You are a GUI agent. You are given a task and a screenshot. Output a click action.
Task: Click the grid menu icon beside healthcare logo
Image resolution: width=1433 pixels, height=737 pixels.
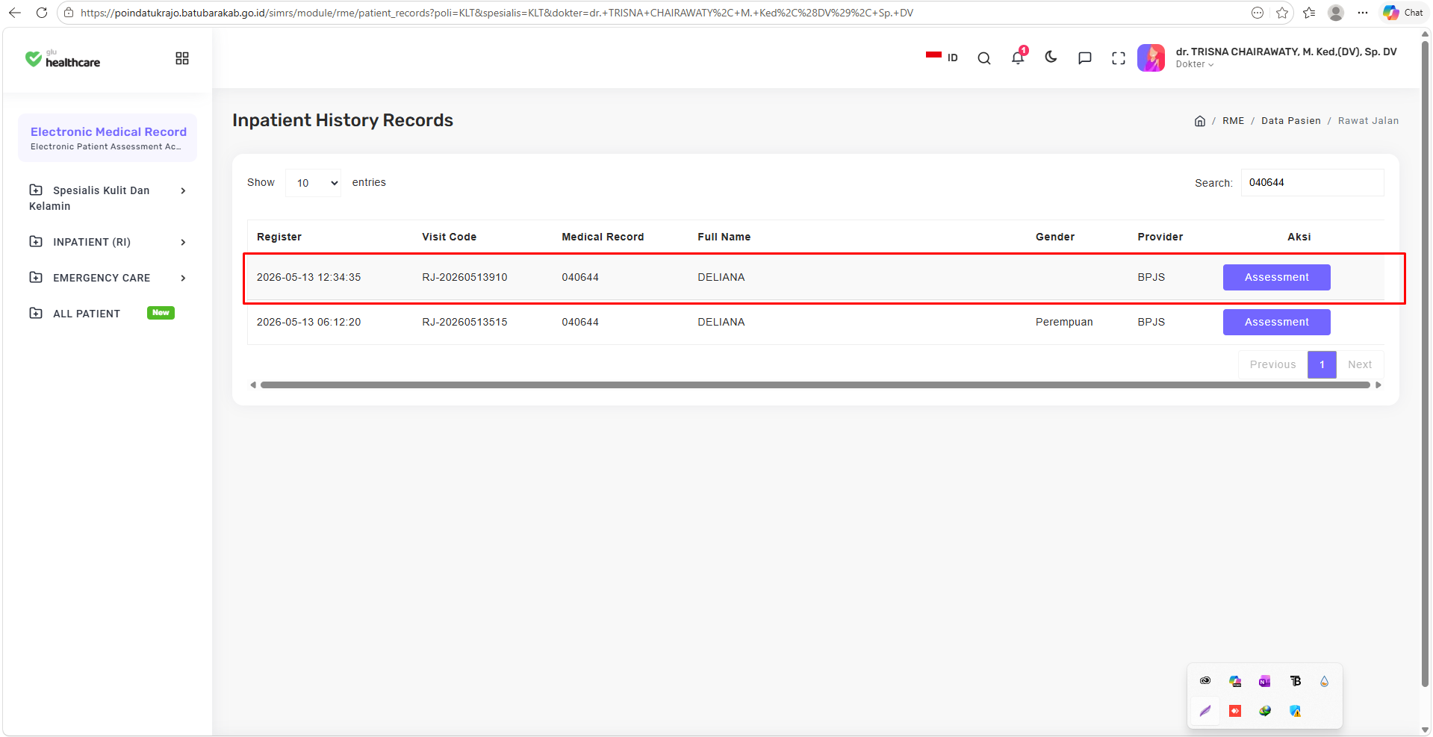click(182, 58)
